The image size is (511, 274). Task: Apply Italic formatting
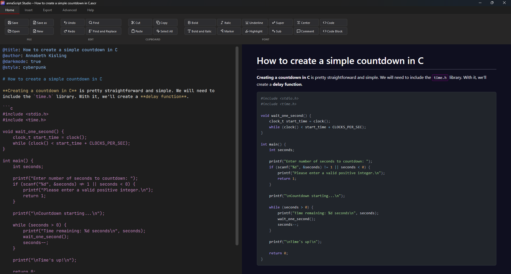coord(229,23)
